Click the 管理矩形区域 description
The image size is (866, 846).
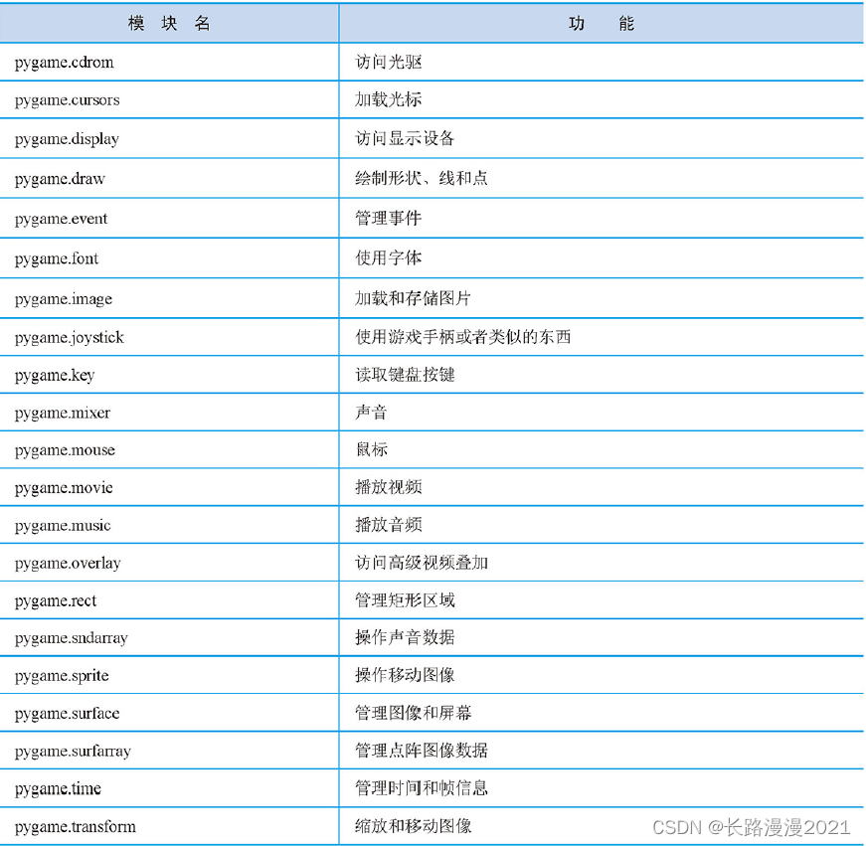tap(405, 599)
